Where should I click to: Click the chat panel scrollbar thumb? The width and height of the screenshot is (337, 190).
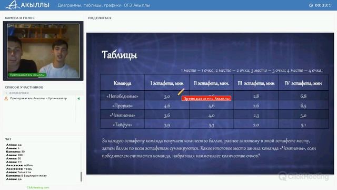pyautogui.click(x=81, y=177)
